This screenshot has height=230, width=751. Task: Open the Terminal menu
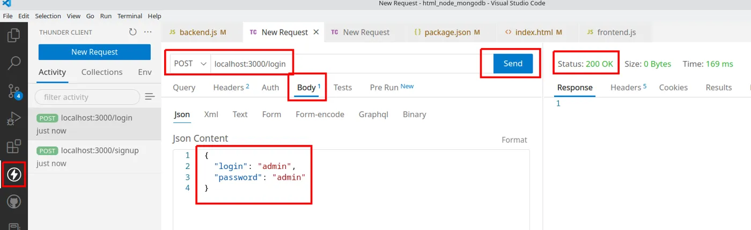[x=129, y=16]
